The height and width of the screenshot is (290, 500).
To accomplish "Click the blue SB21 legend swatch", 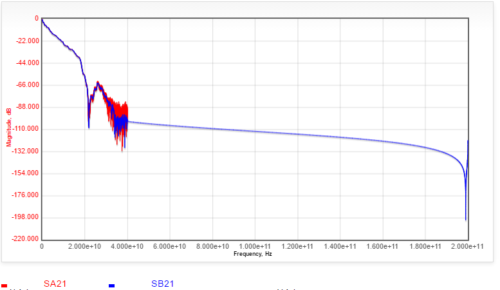I will point(111,285).
